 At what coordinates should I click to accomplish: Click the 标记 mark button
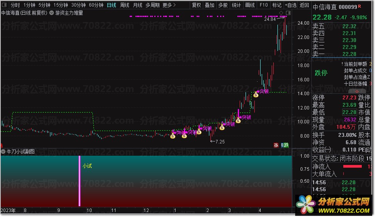tap(277, 5)
